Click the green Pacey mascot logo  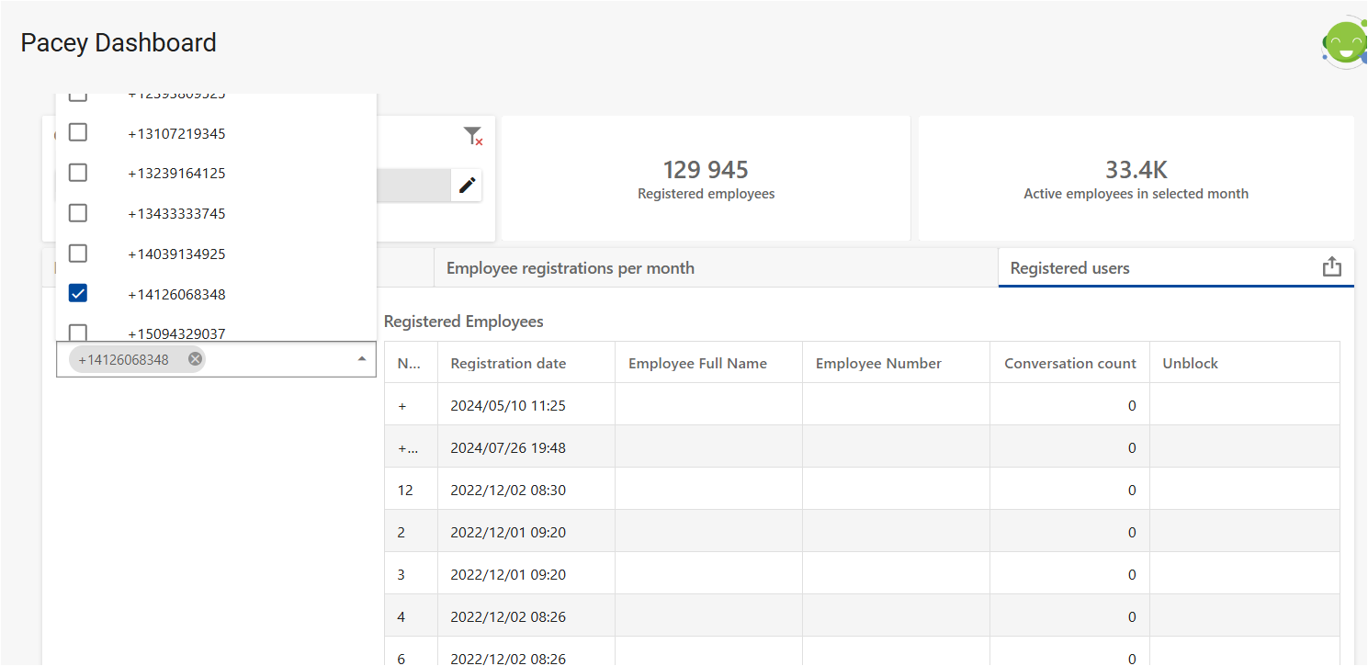point(1344,44)
